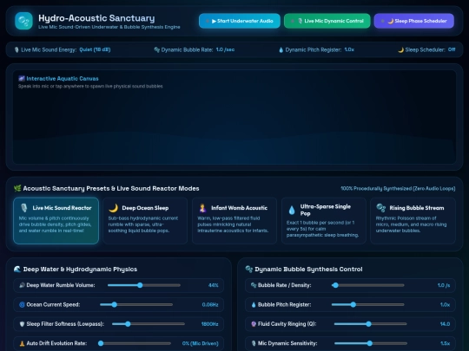Click the 0.06Hz ocean current value
This screenshot has height=351, width=469.
(x=210, y=305)
